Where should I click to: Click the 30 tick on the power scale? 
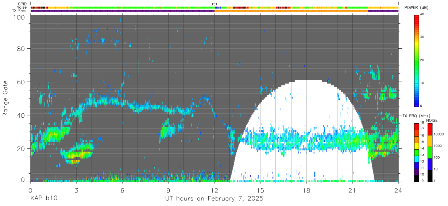[422, 37]
